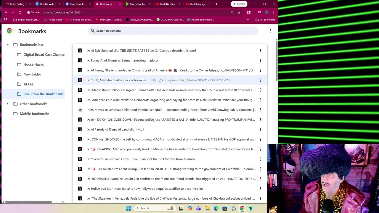Click the Gemini button
The height and width of the screenshot is (213, 379).
pyautogui.click(x=239, y=4)
